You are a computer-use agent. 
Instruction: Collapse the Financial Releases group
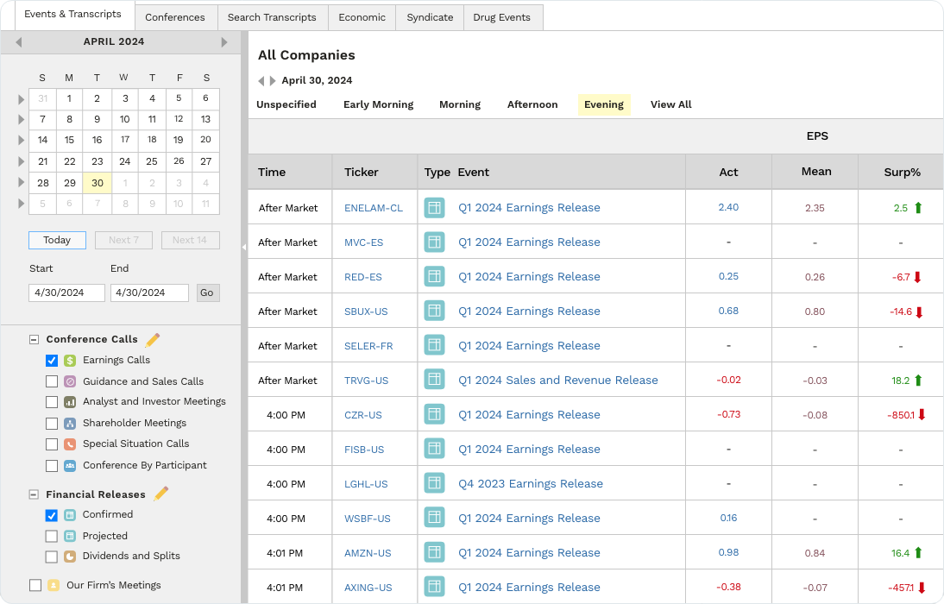click(34, 494)
